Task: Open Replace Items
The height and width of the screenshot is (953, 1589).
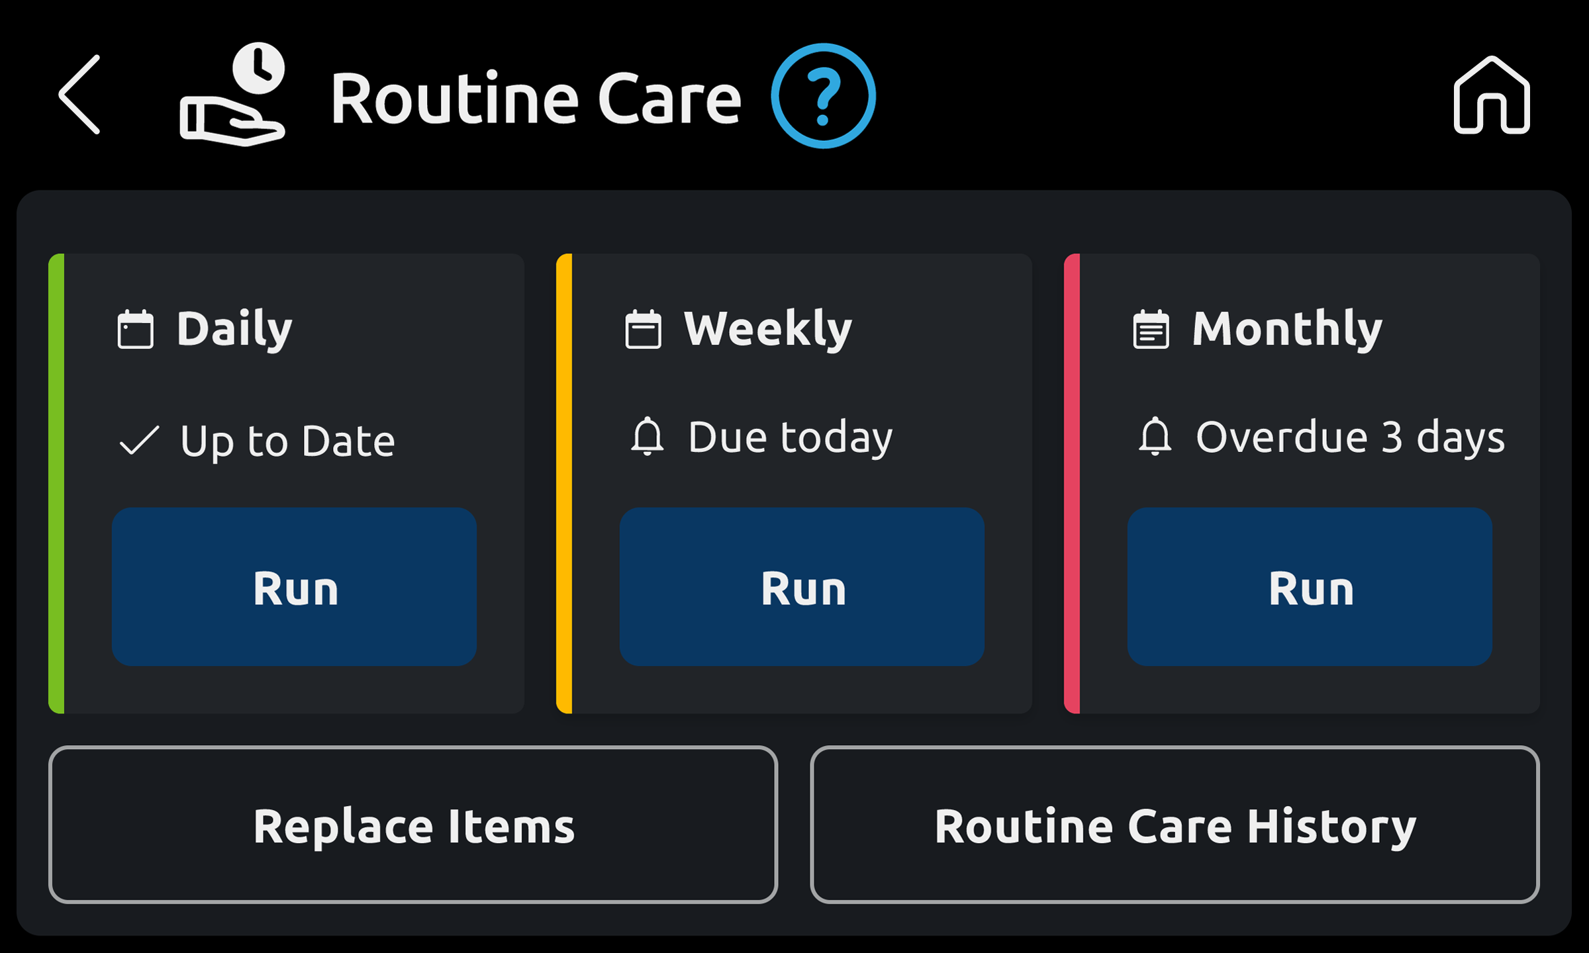Action: click(x=414, y=826)
